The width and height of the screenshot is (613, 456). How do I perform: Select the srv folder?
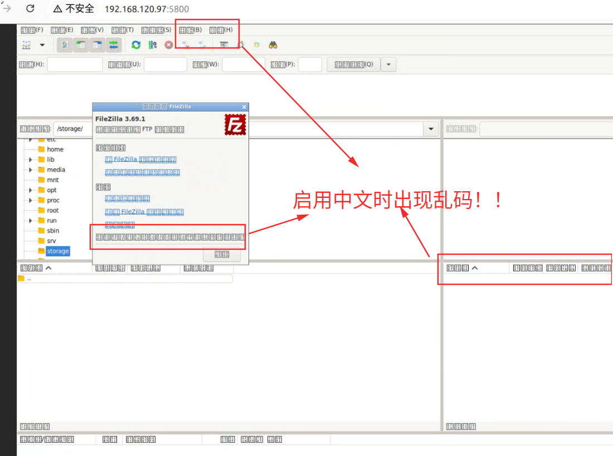(51, 241)
